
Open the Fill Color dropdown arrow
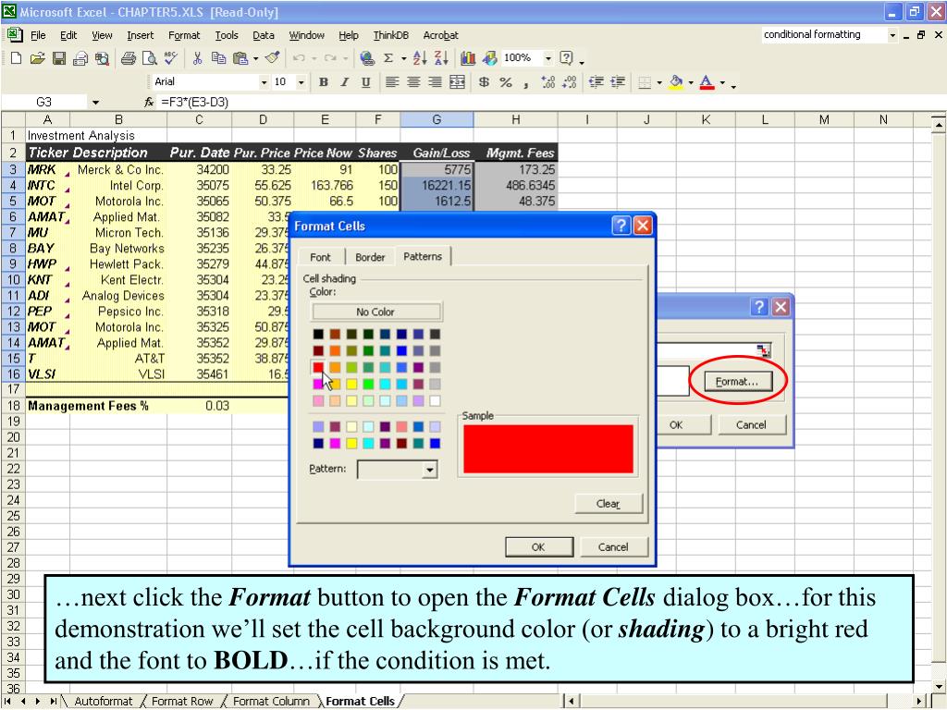point(690,82)
